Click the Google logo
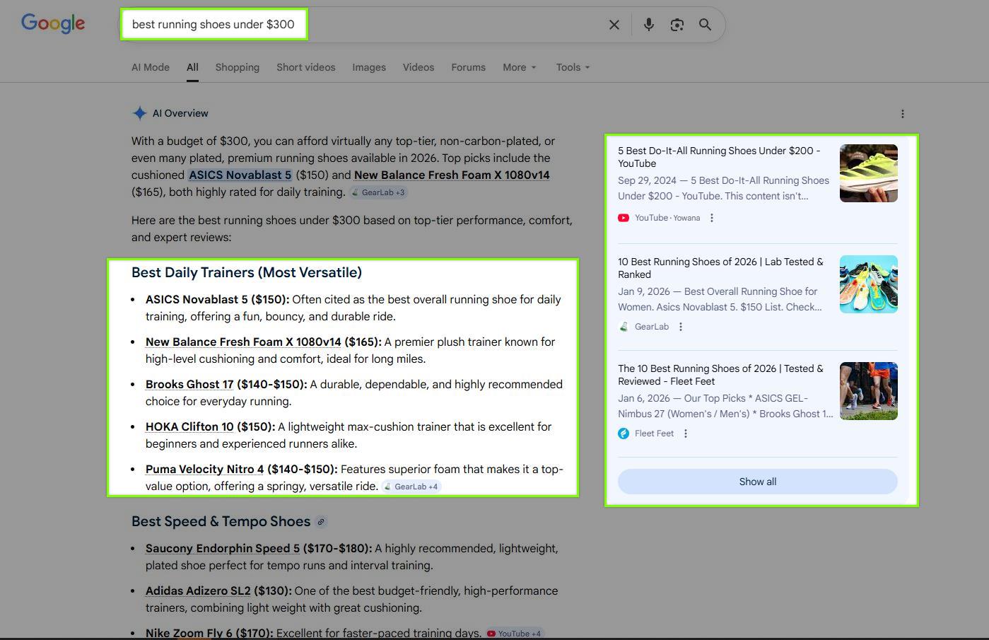The width and height of the screenshot is (989, 640). (53, 23)
